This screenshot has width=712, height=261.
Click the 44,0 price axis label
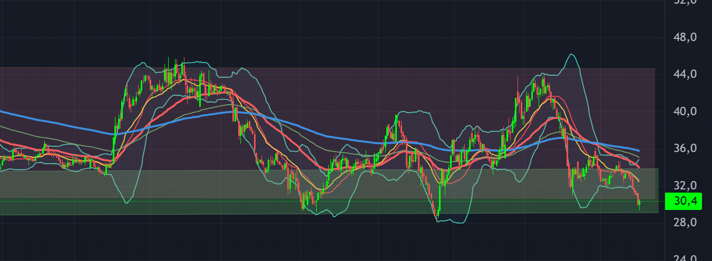(x=687, y=75)
